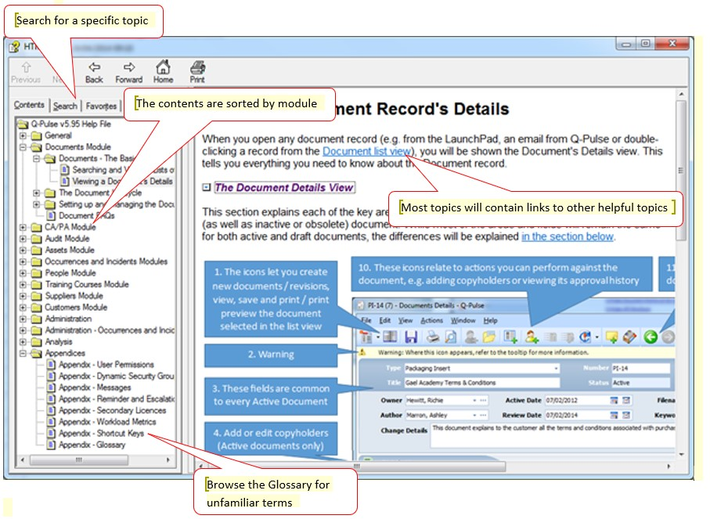Click the refresh icon in Documents Details toolbar
The height and width of the screenshot is (519, 710).
coord(585,337)
